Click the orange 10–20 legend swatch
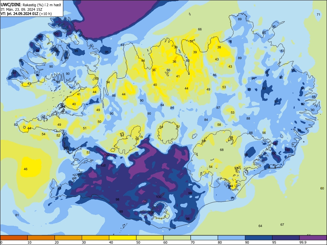 pos(41,238)
